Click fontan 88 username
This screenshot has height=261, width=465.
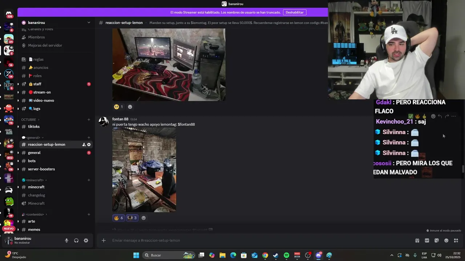(120, 119)
